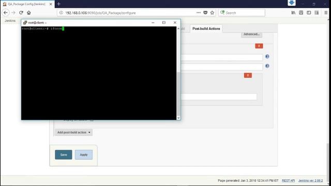Open Firefox hamburger menu
Image resolution: width=331 pixels, height=186 pixels.
pos(326,12)
